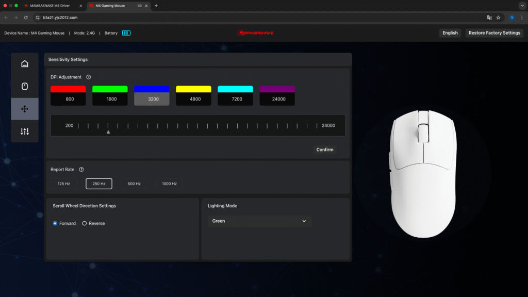Open the English language selector
The width and height of the screenshot is (528, 297).
coord(450,32)
